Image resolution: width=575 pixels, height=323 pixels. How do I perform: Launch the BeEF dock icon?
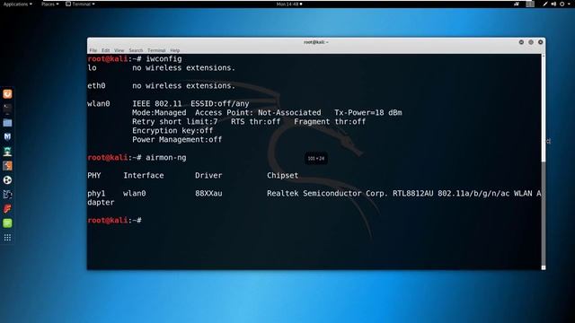7,194
